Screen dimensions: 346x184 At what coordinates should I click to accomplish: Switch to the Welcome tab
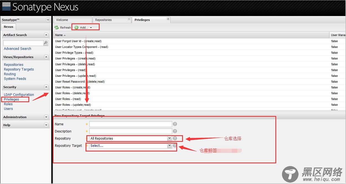73,20
